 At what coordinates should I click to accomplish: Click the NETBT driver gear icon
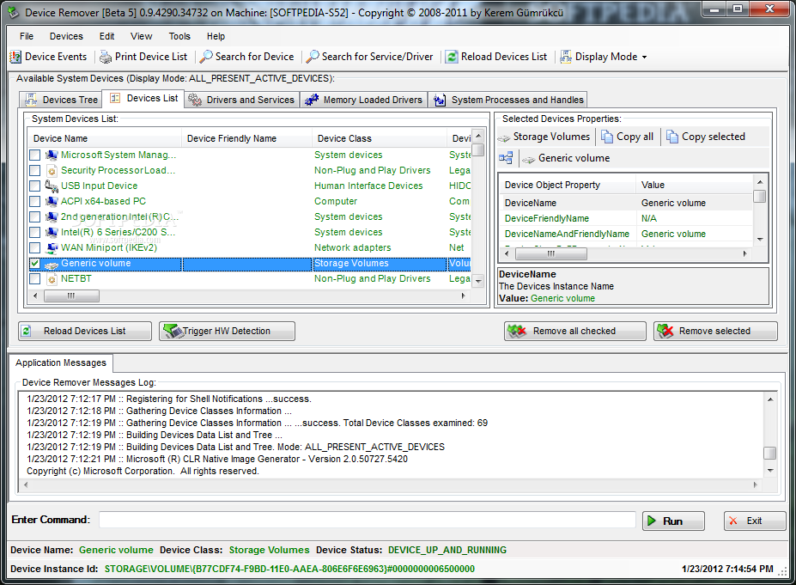pos(52,279)
